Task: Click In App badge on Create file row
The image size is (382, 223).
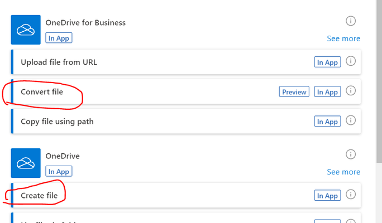Action: 327,196
